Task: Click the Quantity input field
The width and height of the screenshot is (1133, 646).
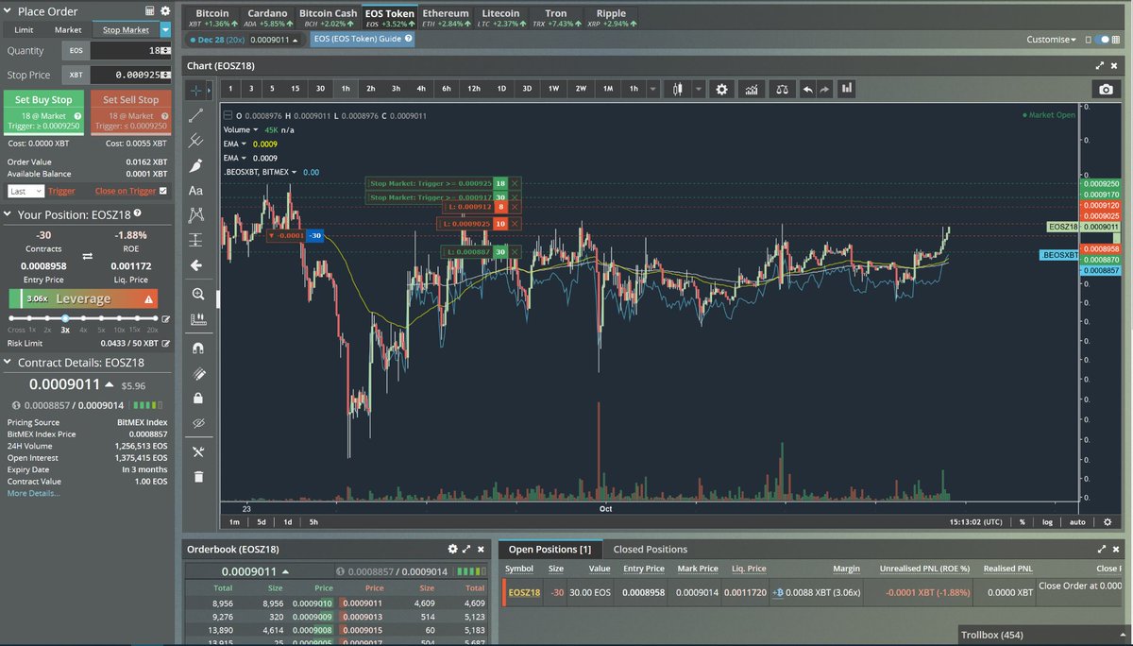Action: click(x=131, y=49)
